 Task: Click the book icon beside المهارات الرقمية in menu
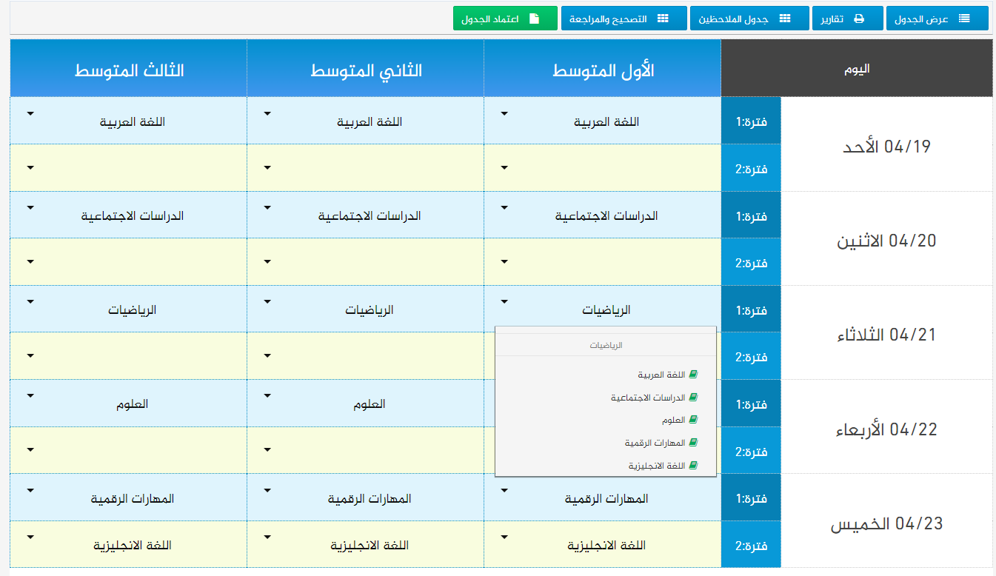click(693, 443)
